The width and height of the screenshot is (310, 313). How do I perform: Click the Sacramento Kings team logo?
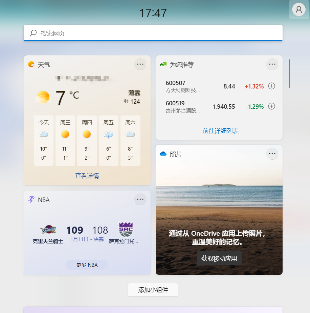coord(126,229)
